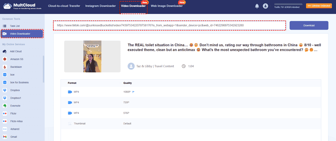Viewport: 336px width, 141px height.
Task: Click the clock duration icon
Action: coord(184,66)
